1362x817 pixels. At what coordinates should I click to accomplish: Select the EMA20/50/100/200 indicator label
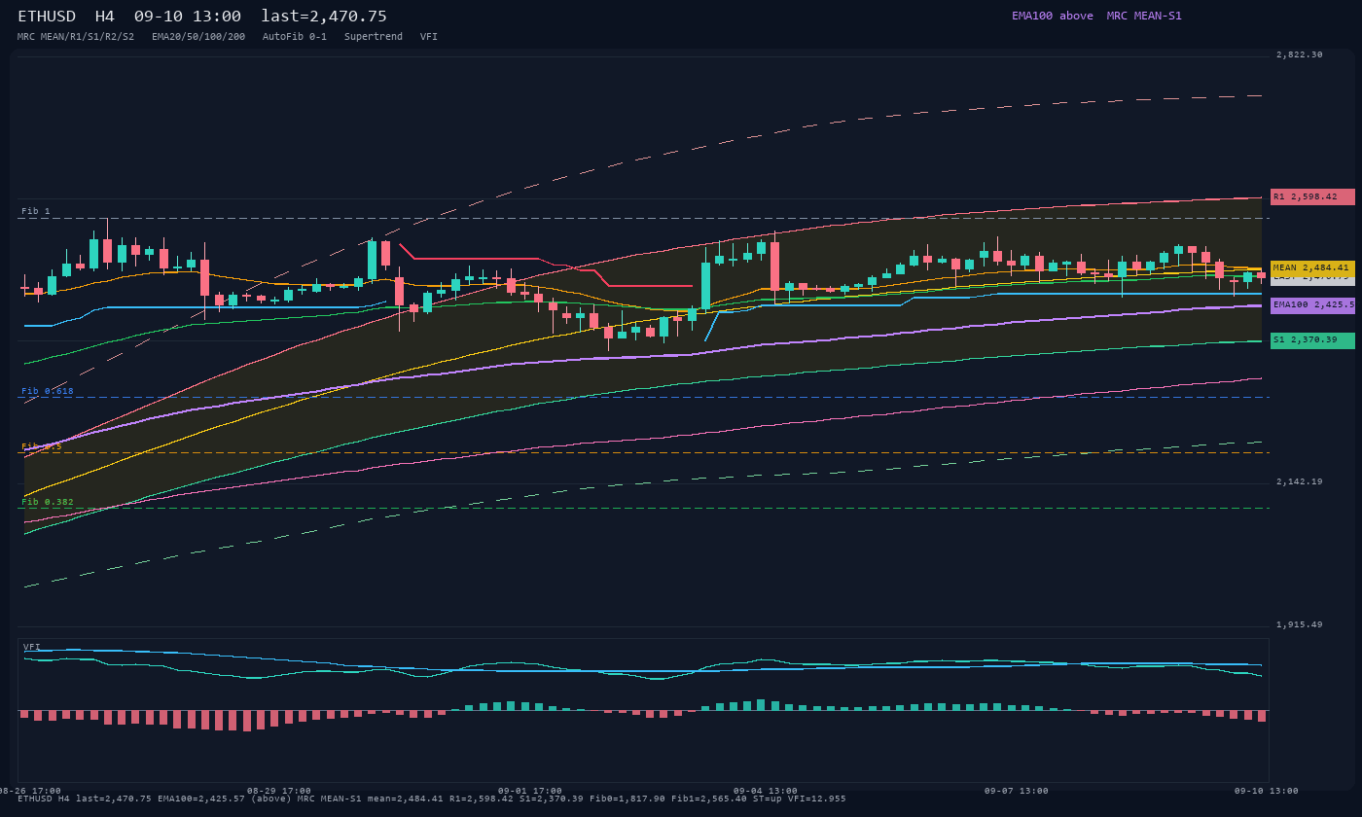point(198,37)
